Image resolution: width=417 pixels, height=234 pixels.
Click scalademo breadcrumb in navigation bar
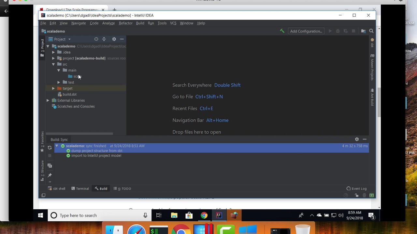click(x=53, y=31)
